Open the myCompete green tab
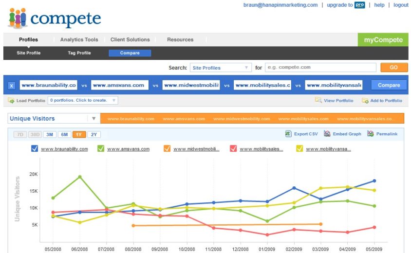Viewport: 411px width, 253px height. [x=383, y=40]
